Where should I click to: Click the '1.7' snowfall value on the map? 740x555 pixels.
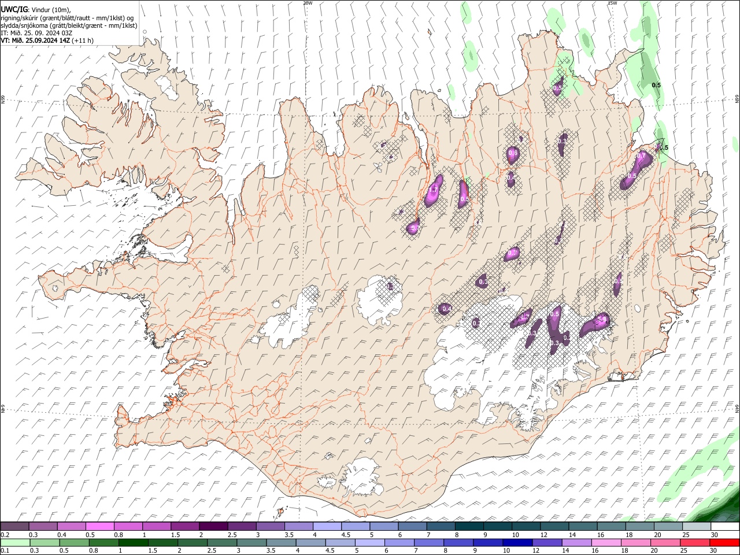click(x=434, y=190)
